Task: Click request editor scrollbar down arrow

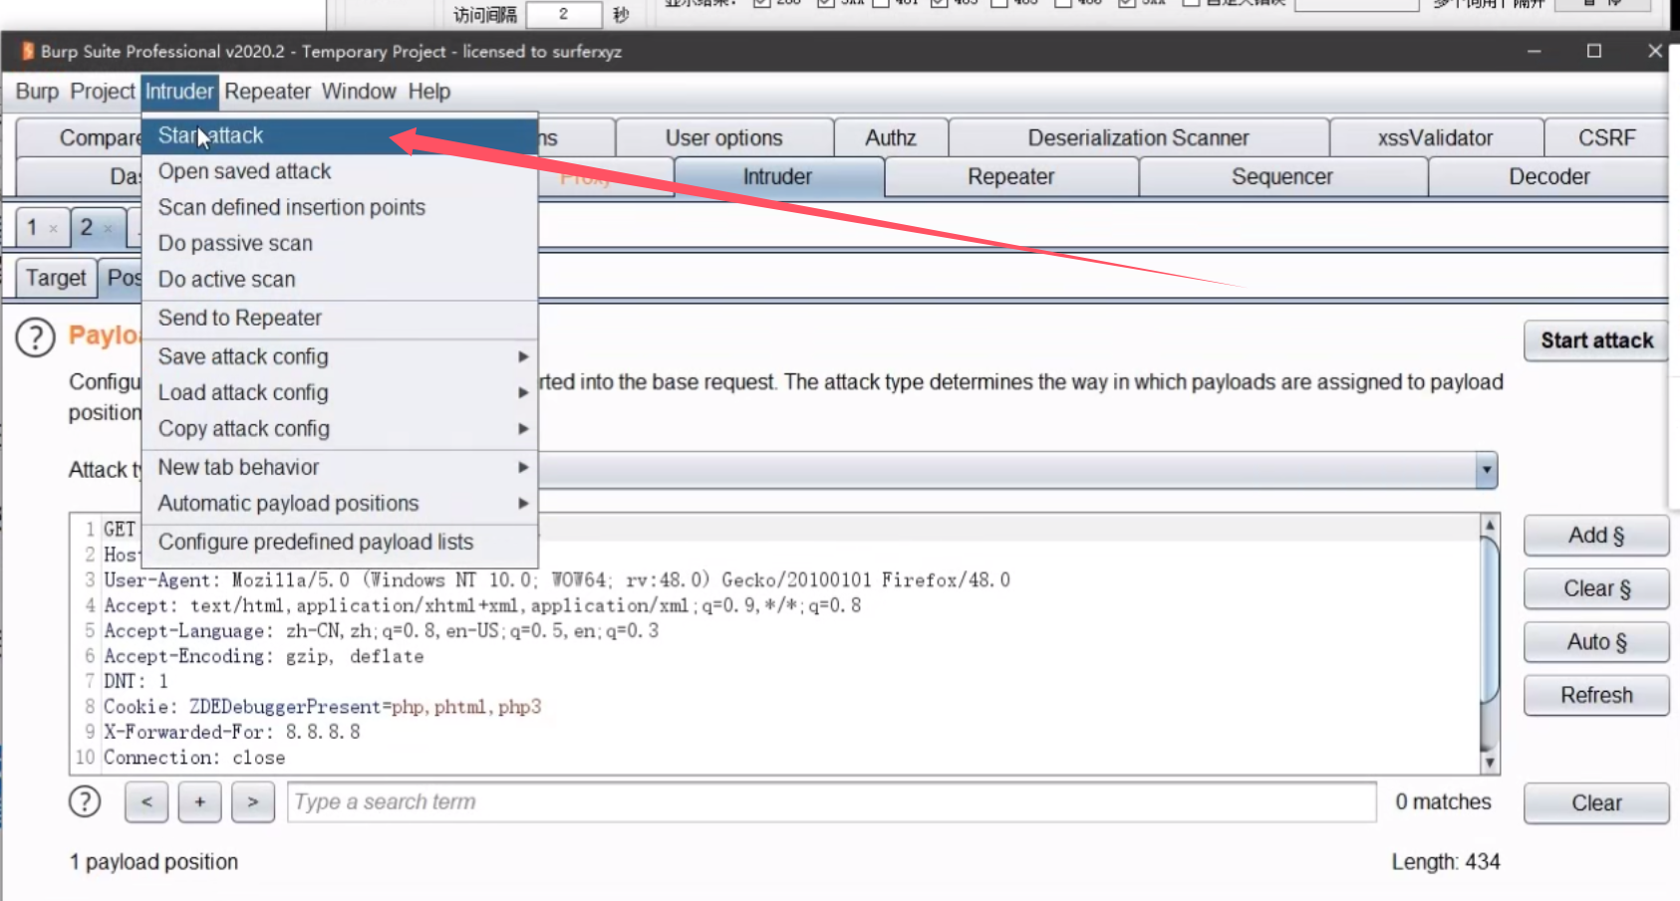Action: pyautogui.click(x=1490, y=764)
